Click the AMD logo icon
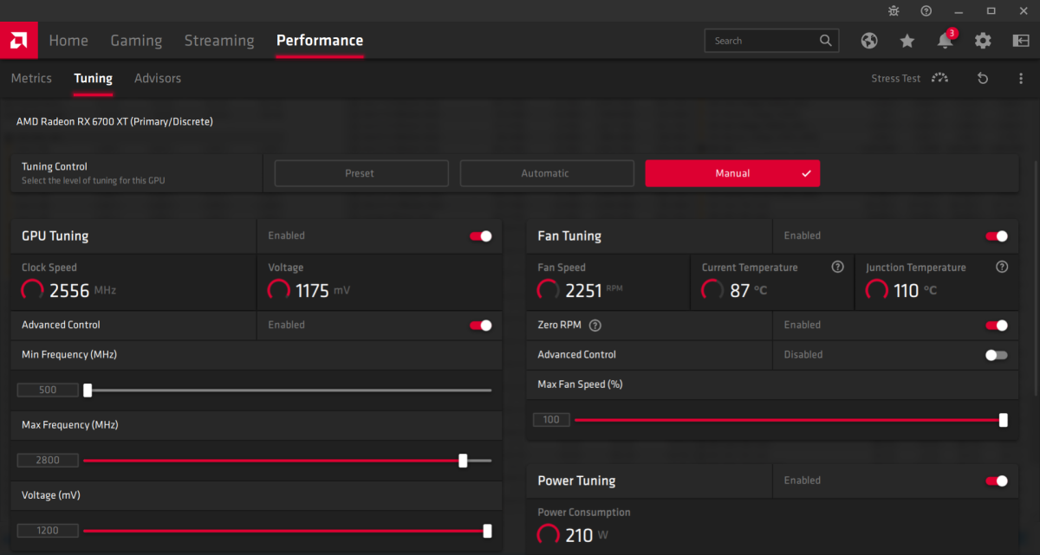This screenshot has width=1040, height=555. click(18, 41)
